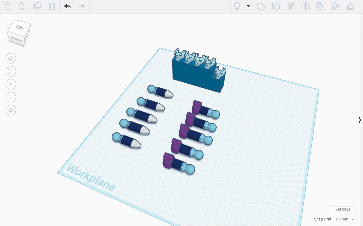
Task: Click the FRONT face of view cube
Action: tap(16, 39)
